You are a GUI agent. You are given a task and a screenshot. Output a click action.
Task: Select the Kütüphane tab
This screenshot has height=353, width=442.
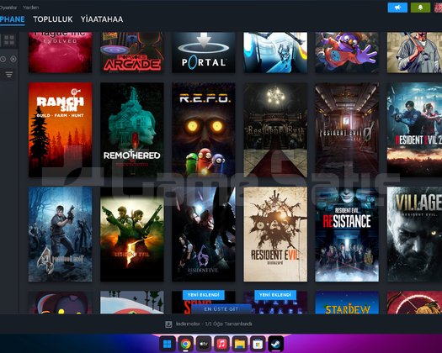point(13,19)
